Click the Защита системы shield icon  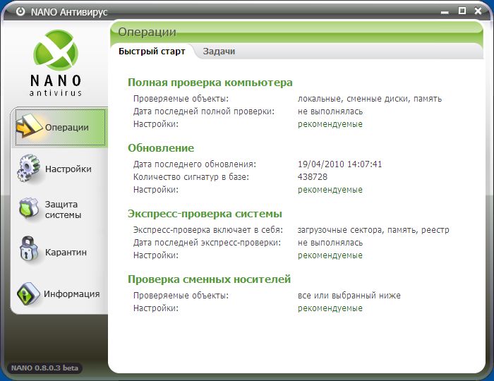[29, 208]
